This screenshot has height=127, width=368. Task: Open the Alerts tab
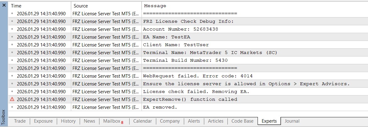coord(194,121)
